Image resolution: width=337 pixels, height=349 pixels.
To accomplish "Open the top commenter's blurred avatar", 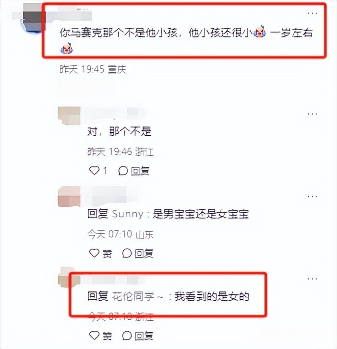I will coord(31,18).
